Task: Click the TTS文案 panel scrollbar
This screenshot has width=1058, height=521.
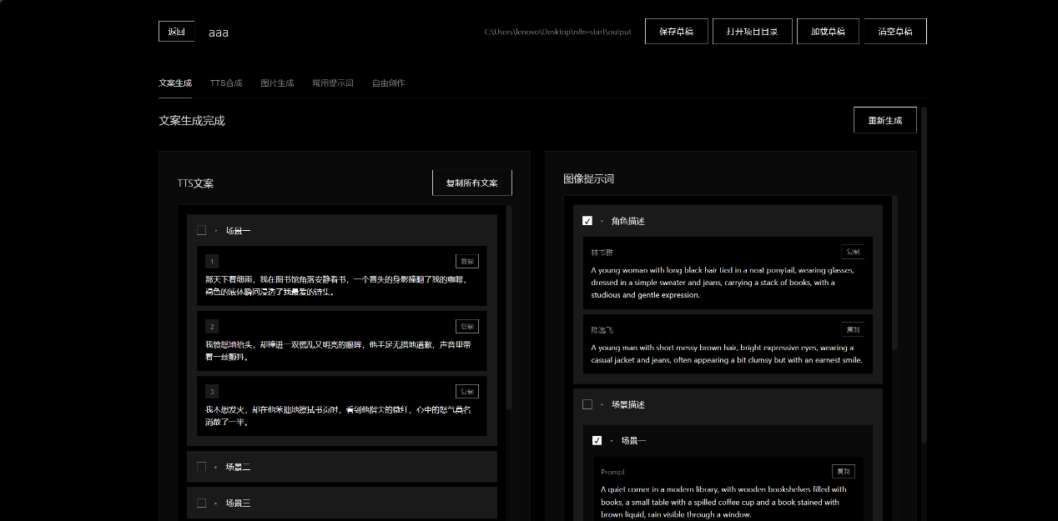Action: click(509, 308)
